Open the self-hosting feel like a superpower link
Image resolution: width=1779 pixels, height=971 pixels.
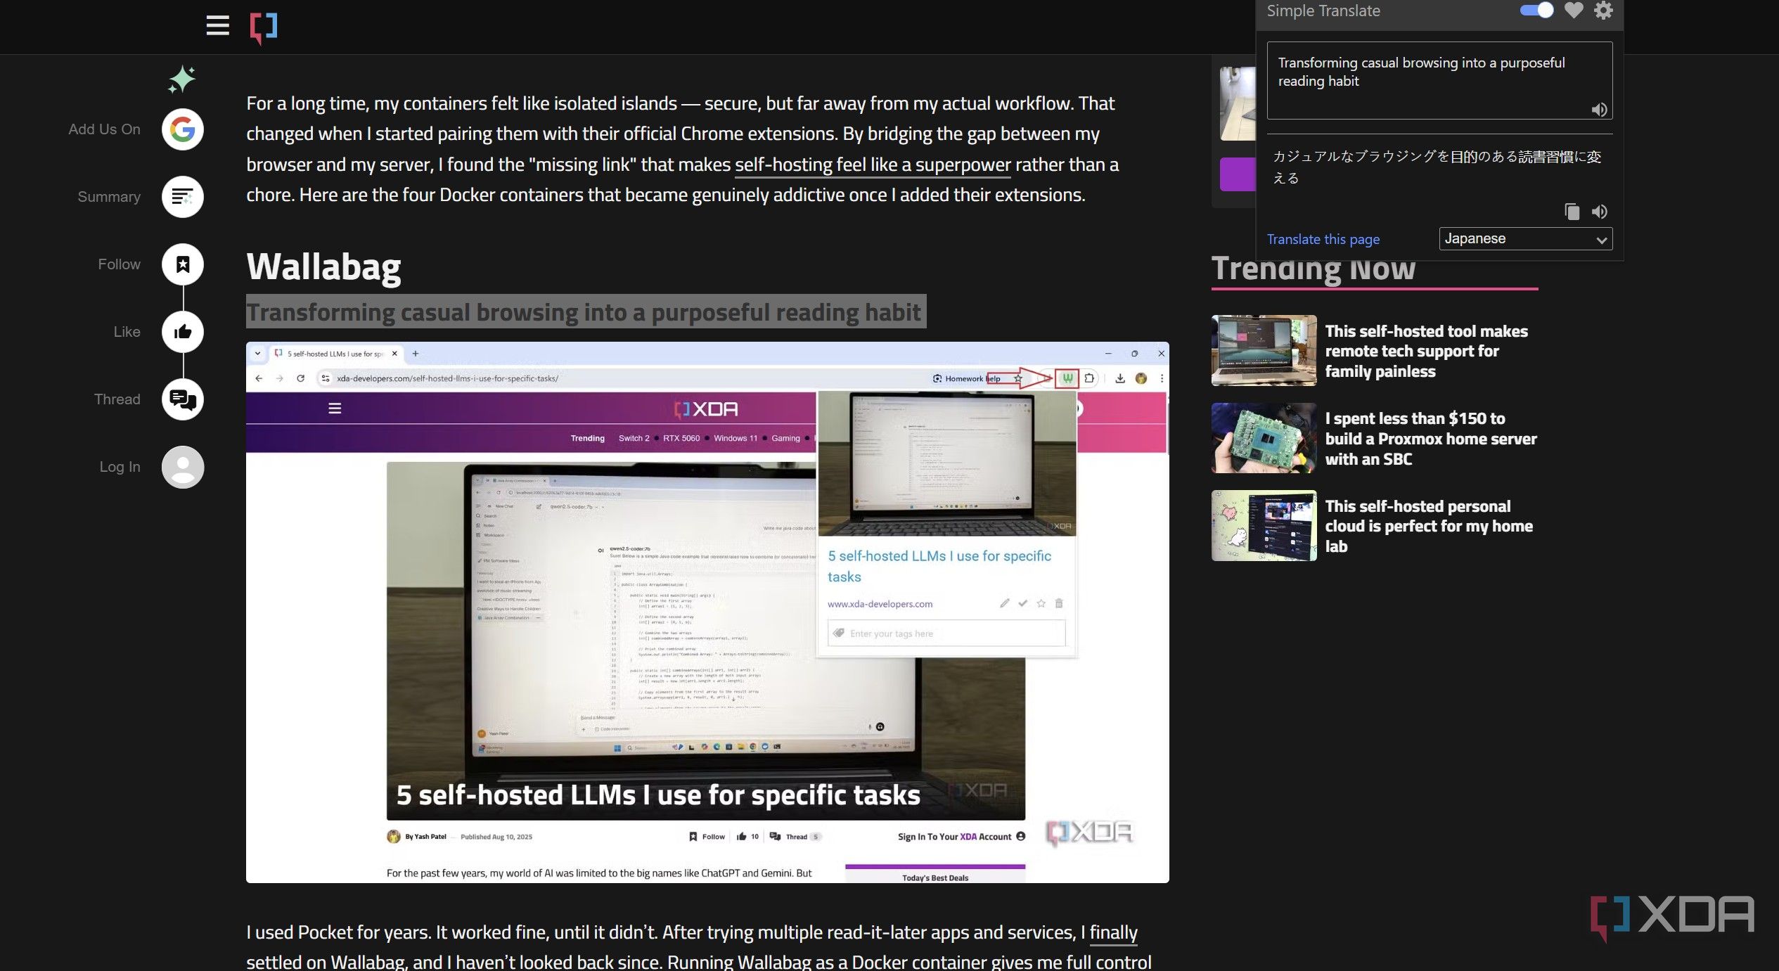[x=872, y=165]
